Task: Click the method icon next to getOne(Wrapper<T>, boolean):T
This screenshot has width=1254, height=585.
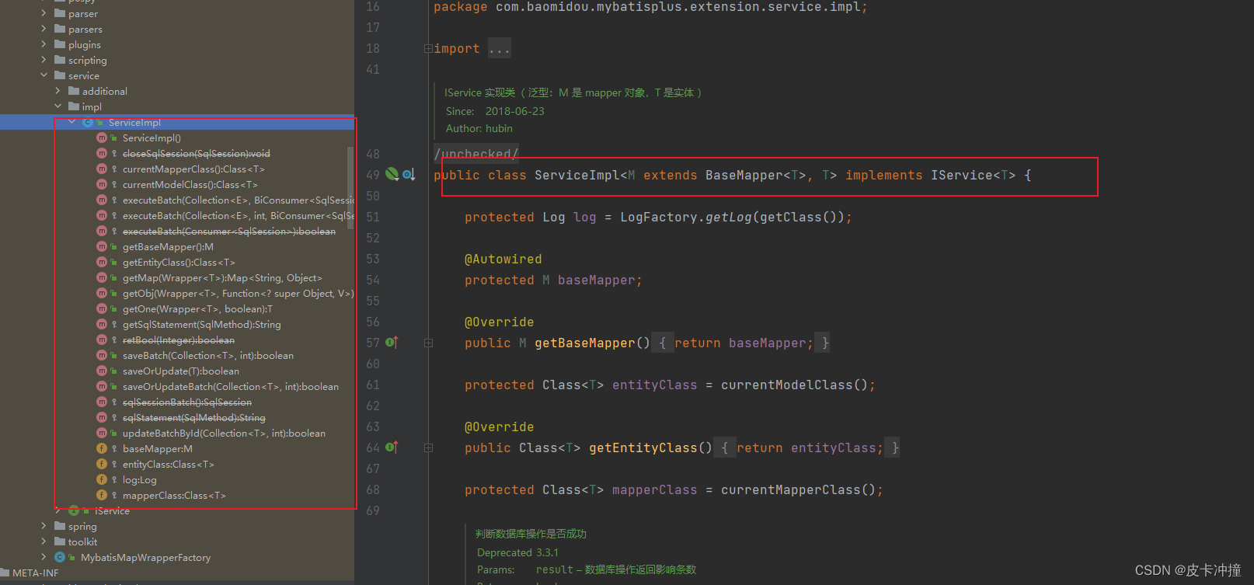Action: (x=102, y=309)
